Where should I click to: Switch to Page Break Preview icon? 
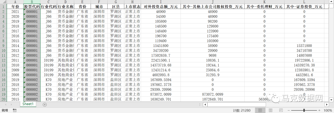[x=281, y=110]
